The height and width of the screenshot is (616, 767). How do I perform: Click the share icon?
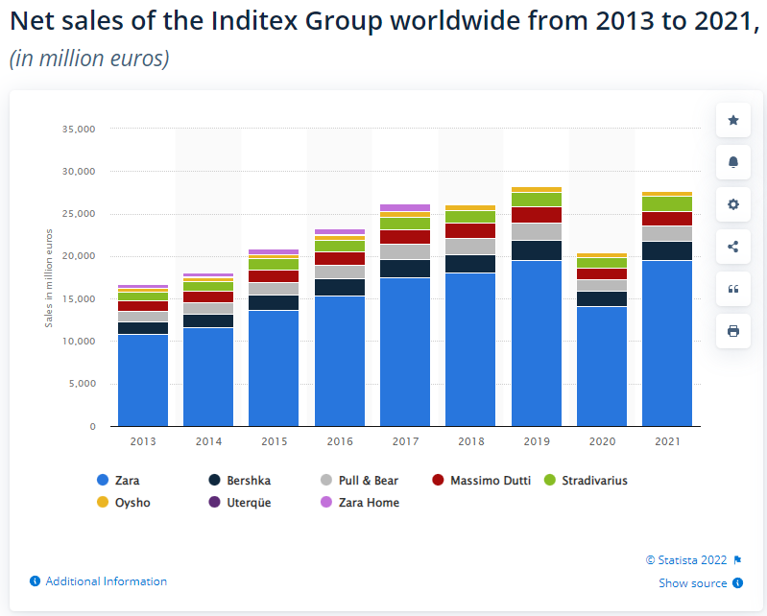coord(732,247)
